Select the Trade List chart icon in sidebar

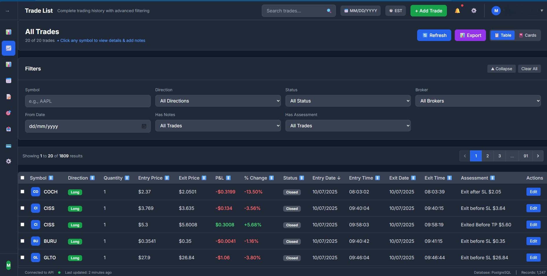8,48
